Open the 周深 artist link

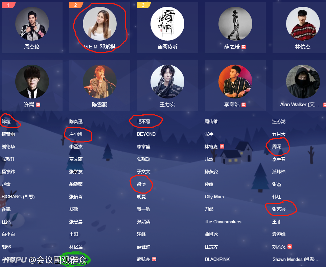pos(277,147)
